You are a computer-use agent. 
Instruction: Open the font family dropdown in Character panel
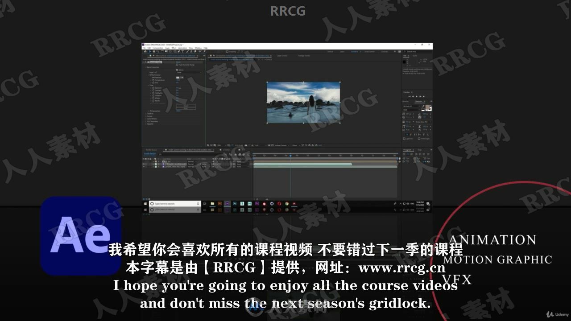click(411, 106)
